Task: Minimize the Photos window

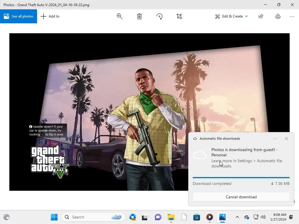Action: 265,5
